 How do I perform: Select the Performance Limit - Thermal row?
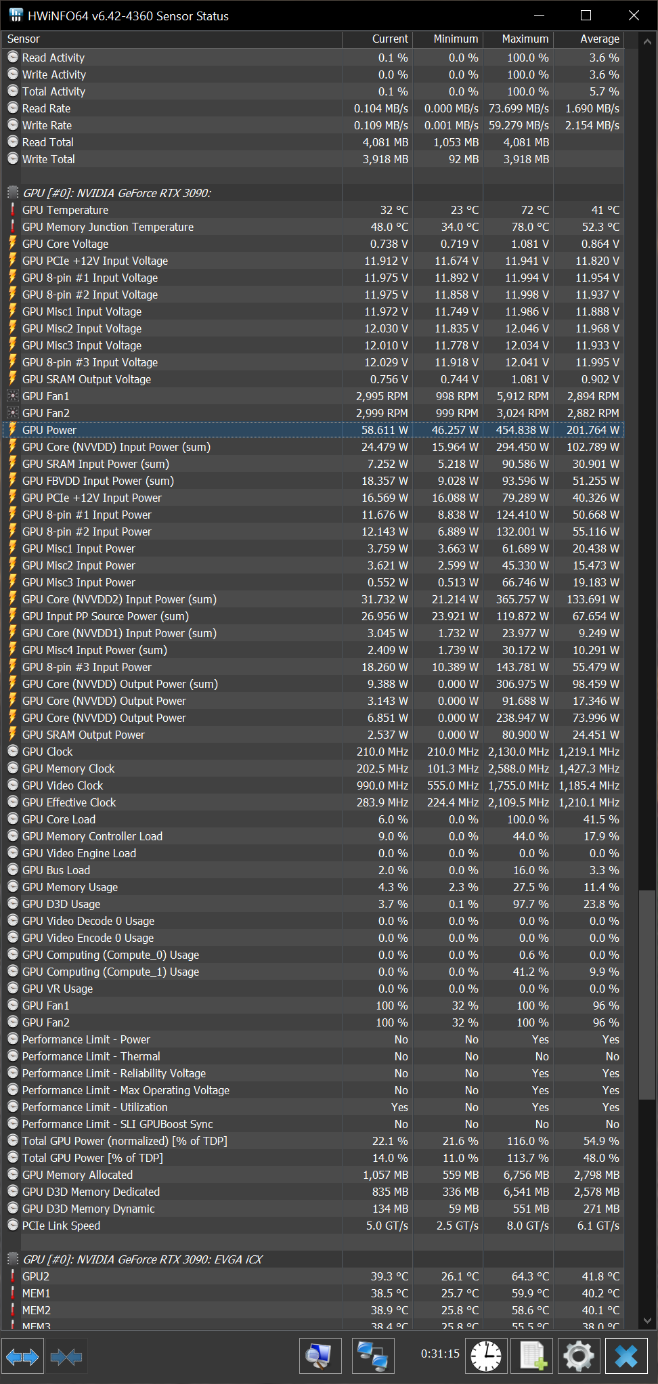pyautogui.click(x=91, y=1056)
